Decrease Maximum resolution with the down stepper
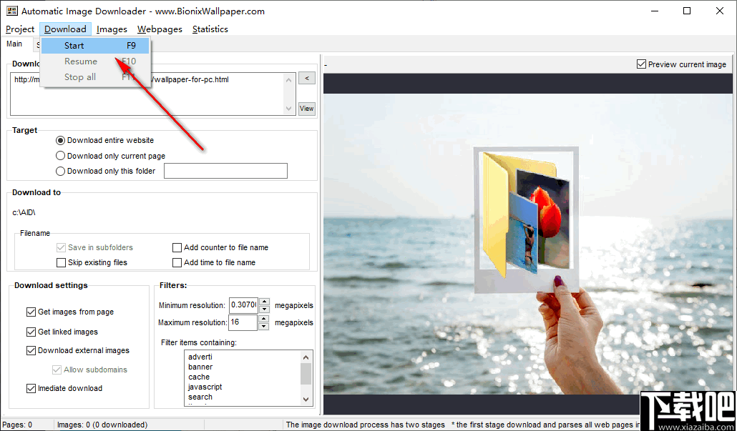737x431 pixels. click(x=263, y=326)
